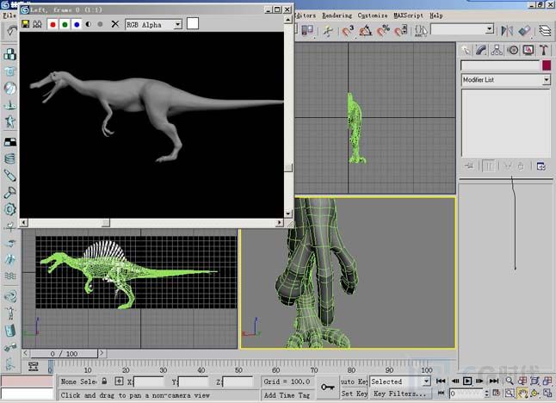
Task: Click the 0 / 100 time slider
Action: pyautogui.click(x=64, y=354)
